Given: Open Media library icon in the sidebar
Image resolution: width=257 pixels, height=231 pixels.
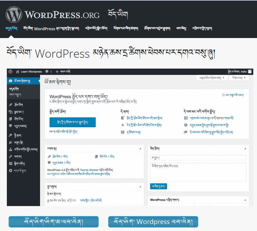Looking at the screenshot, I should [x=11, y=112].
